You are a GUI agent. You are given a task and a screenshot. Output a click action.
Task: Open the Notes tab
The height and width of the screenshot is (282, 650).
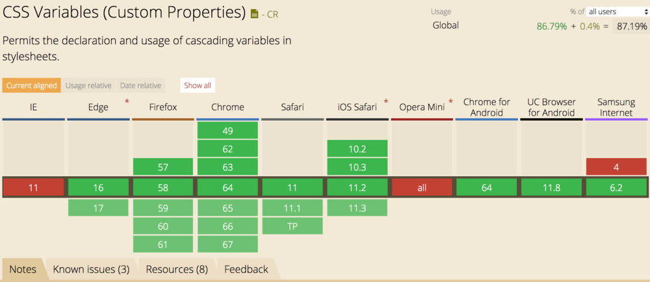(x=23, y=270)
